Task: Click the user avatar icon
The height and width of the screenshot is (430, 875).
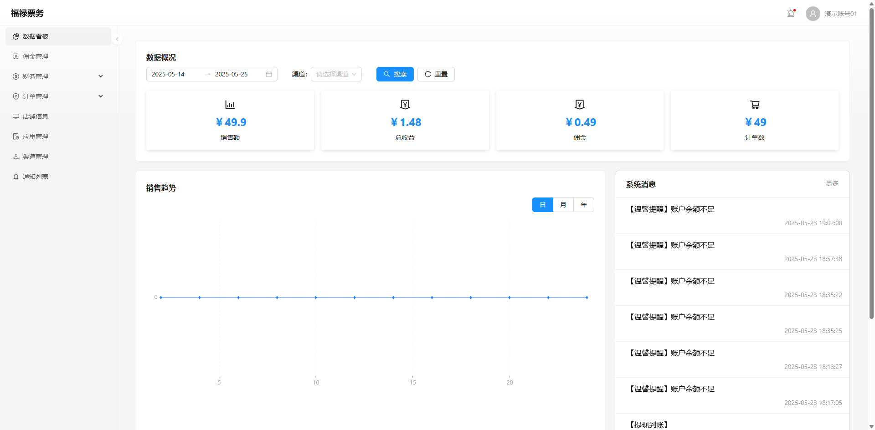Action: click(x=813, y=14)
